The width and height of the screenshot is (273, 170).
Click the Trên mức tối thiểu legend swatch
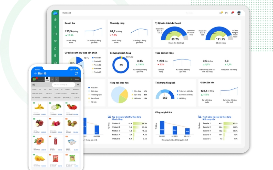(x=177, y=91)
